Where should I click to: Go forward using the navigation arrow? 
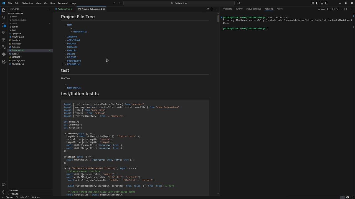click(x=120, y=3)
